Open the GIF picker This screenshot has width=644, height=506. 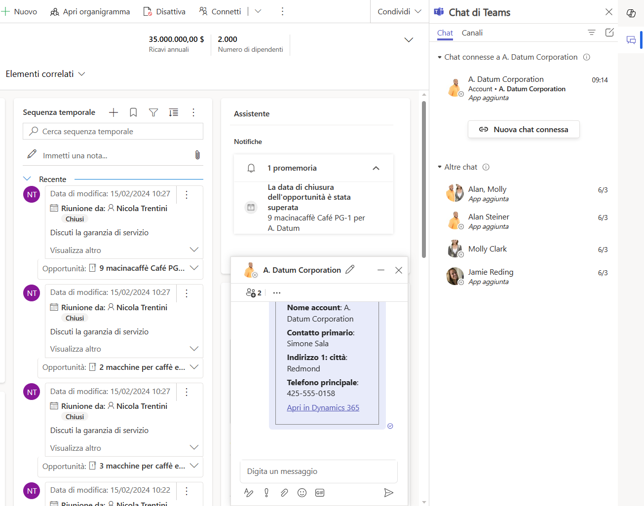(x=320, y=493)
